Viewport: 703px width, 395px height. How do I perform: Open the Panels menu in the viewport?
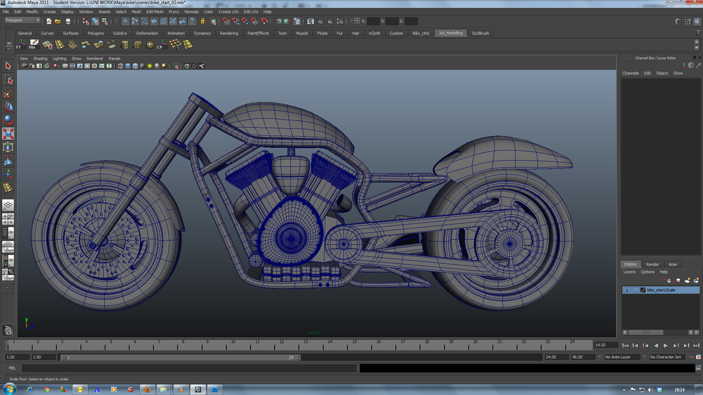[x=114, y=58]
